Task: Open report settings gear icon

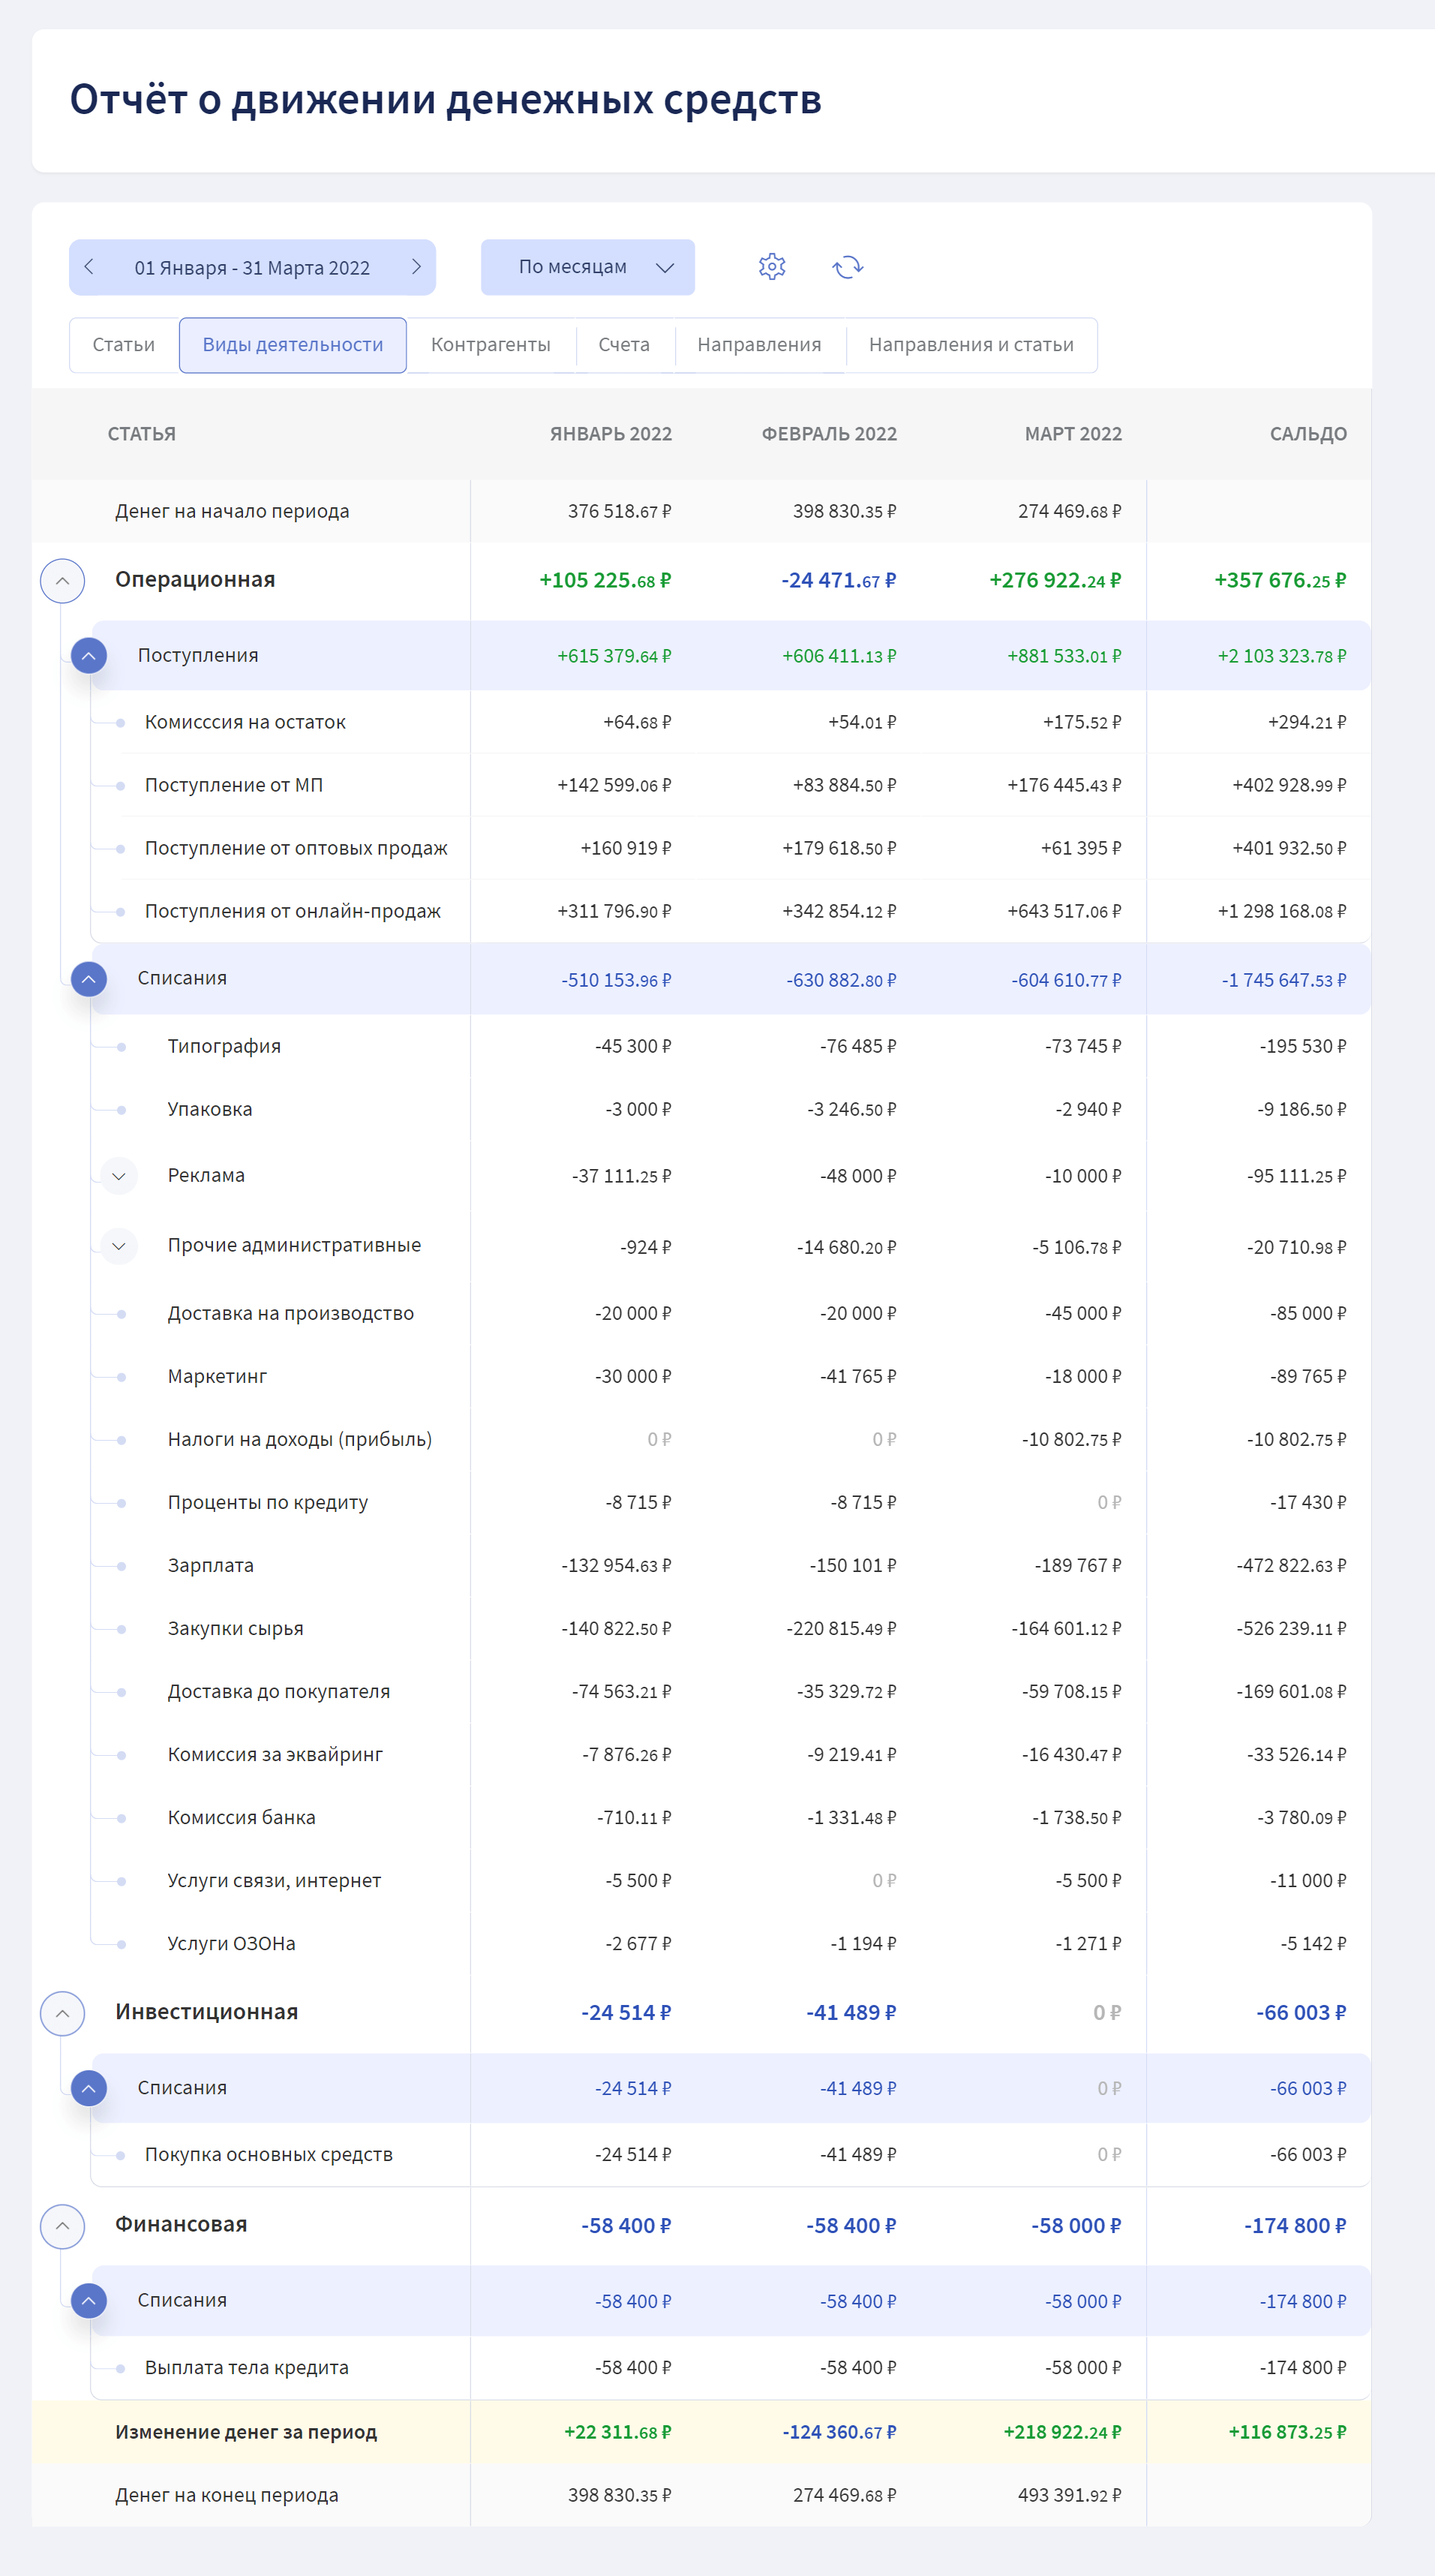Action: [x=772, y=267]
